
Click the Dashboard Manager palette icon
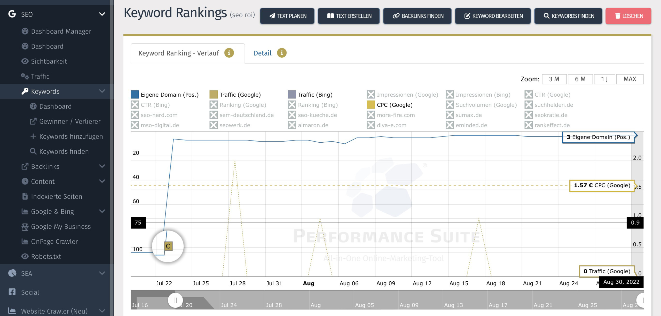25,31
